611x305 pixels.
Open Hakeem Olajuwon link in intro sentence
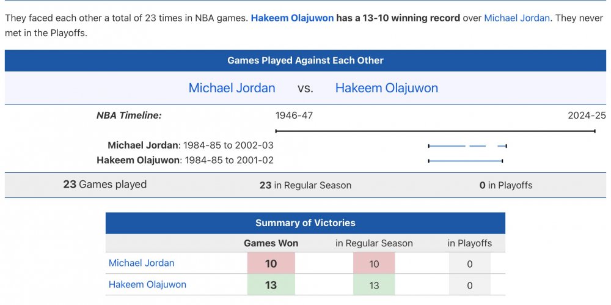292,18
